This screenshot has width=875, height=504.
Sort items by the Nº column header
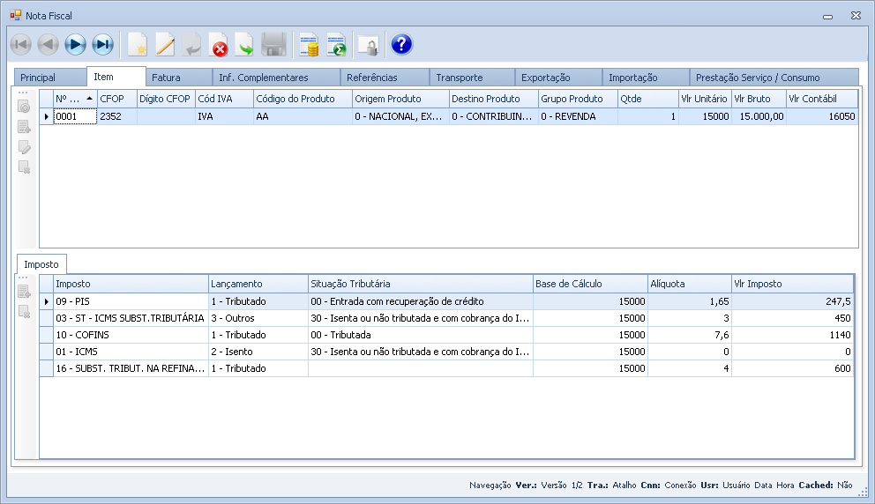point(74,99)
